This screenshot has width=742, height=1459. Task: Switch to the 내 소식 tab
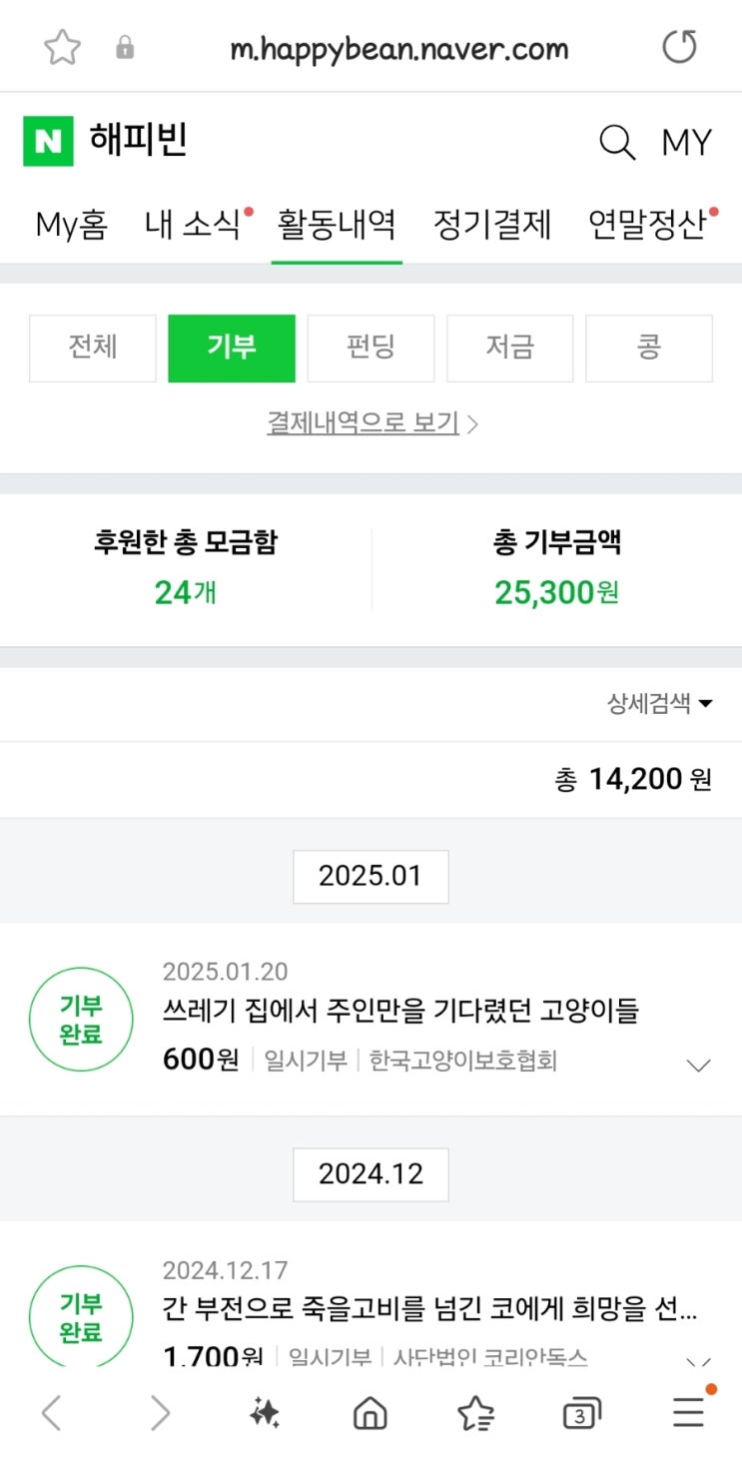click(x=194, y=225)
